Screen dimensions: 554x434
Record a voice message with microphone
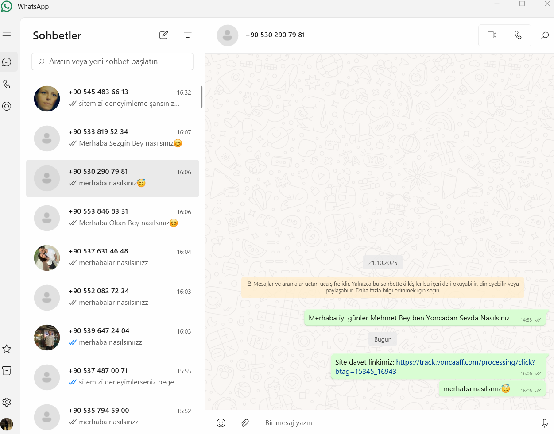pos(545,423)
